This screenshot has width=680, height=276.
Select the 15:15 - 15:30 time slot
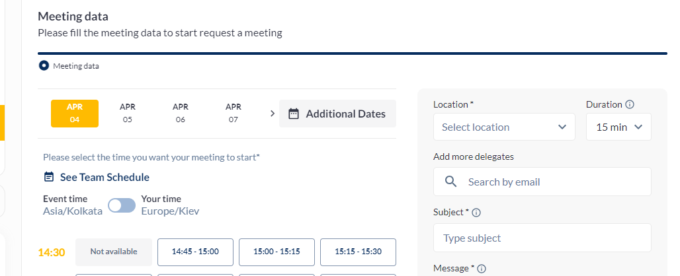pyautogui.click(x=358, y=252)
